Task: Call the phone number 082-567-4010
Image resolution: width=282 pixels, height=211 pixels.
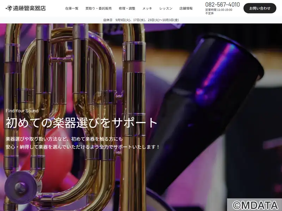Action: pyautogui.click(x=222, y=5)
